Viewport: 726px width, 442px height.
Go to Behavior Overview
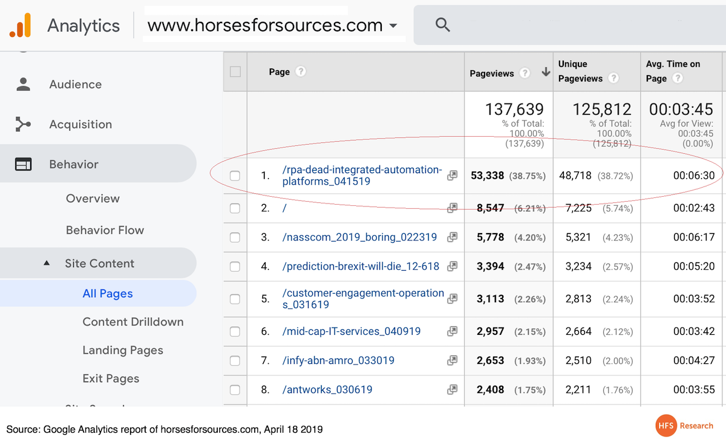click(93, 198)
